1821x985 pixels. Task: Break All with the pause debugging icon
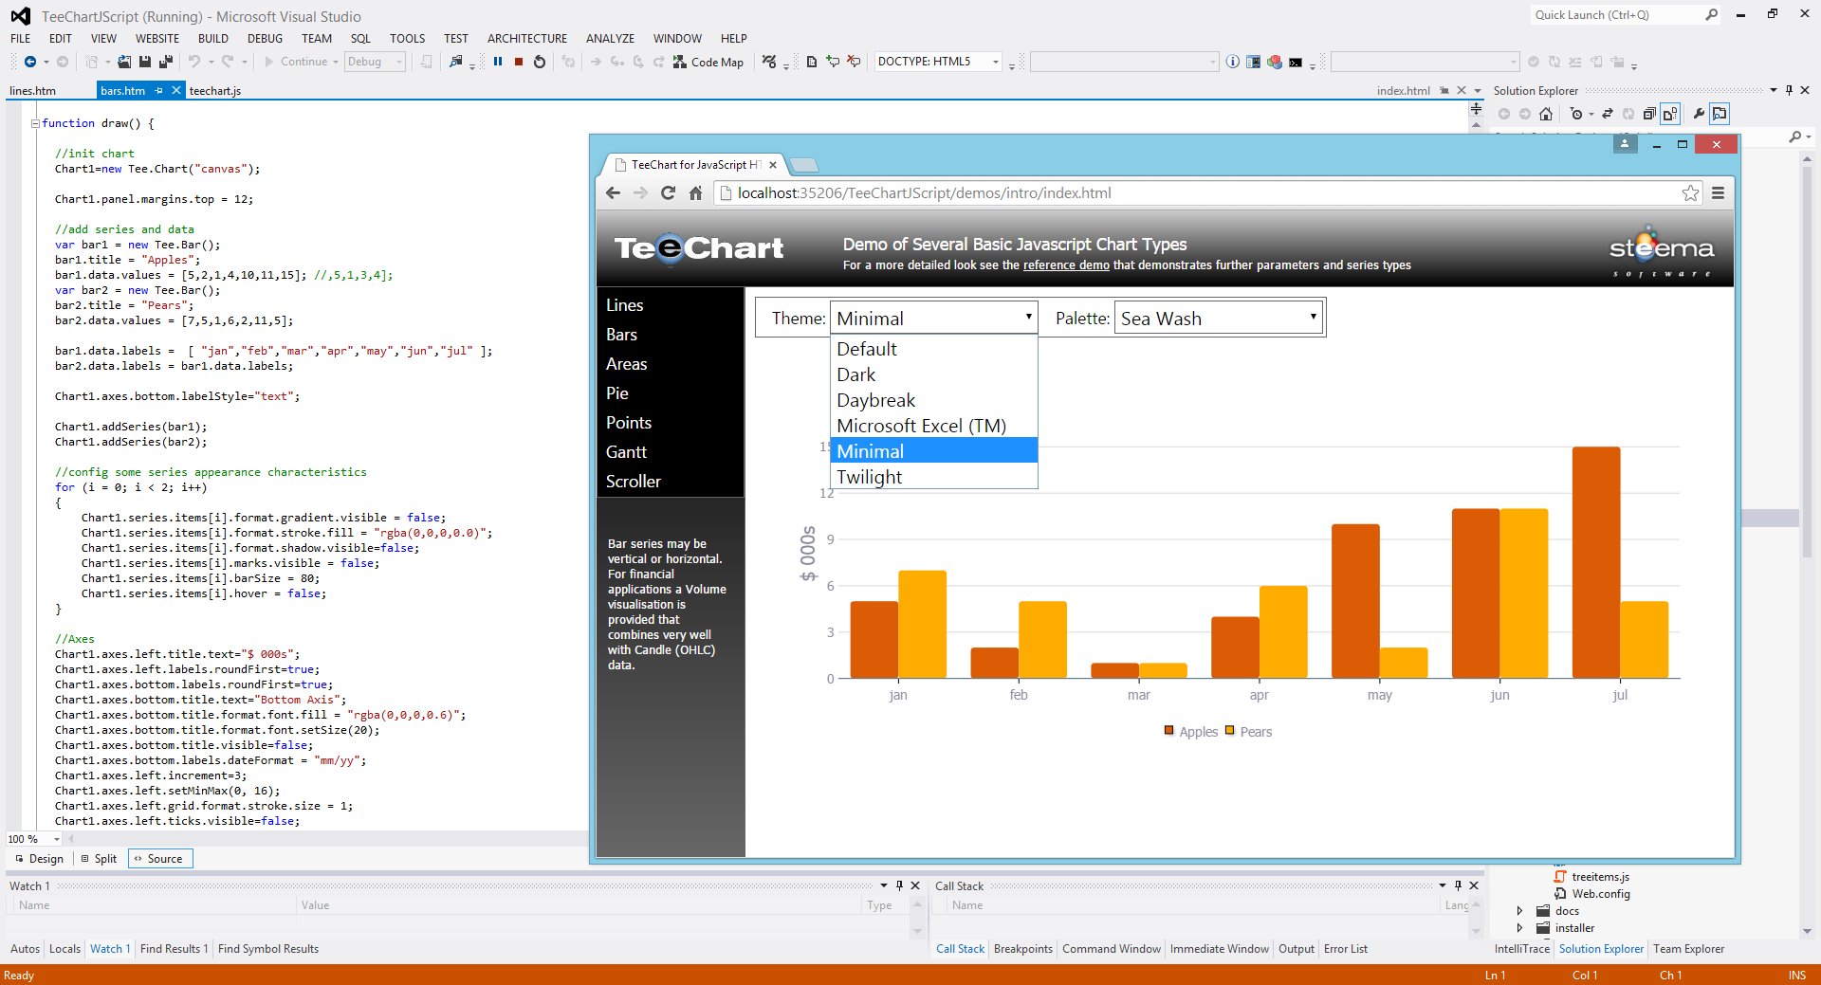(498, 62)
